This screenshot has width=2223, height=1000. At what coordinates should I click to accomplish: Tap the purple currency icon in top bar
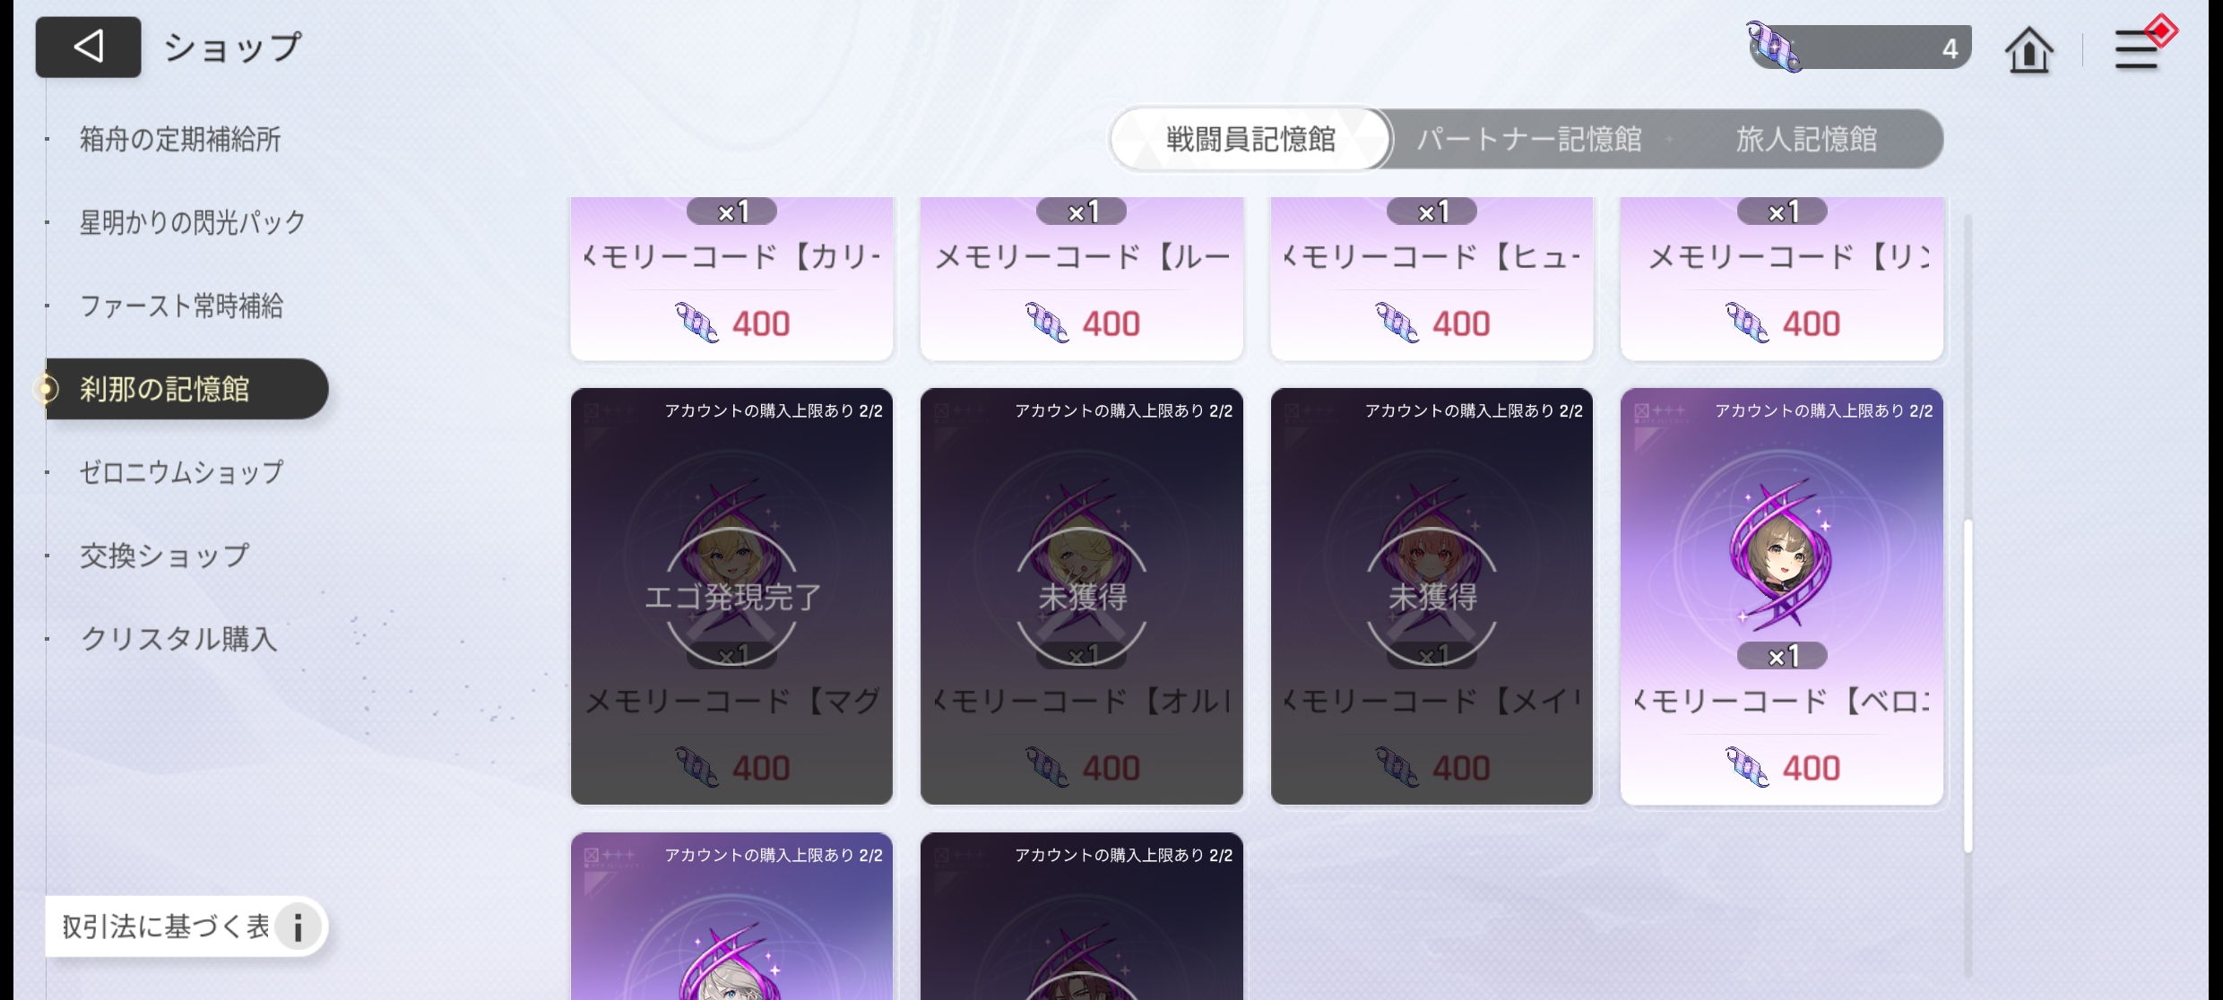[x=1774, y=47]
